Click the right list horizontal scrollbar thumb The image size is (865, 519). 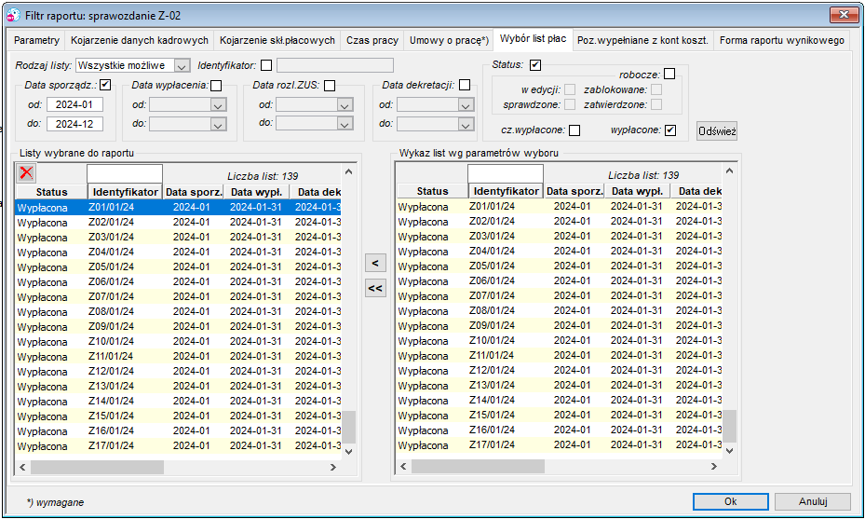click(478, 467)
